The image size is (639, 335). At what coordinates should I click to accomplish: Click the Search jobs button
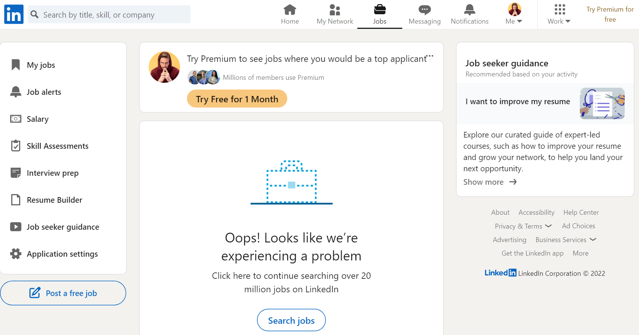(x=291, y=320)
